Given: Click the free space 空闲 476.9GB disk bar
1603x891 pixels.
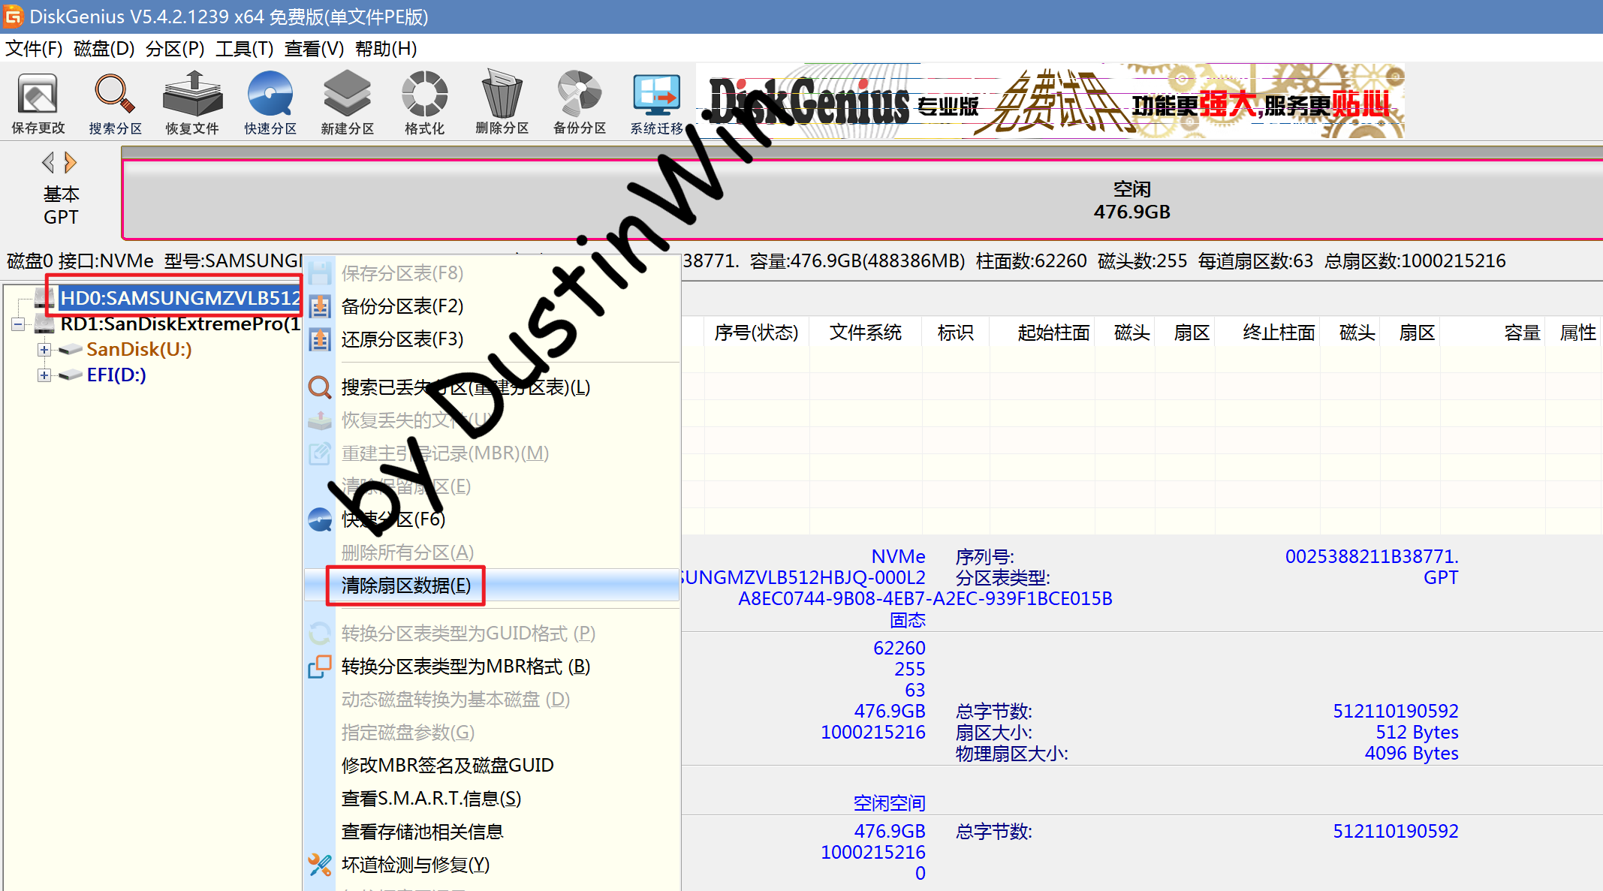Looking at the screenshot, I should (x=862, y=200).
